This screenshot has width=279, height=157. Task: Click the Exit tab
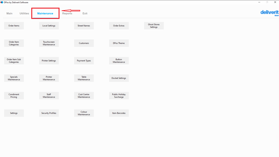[x=85, y=13]
